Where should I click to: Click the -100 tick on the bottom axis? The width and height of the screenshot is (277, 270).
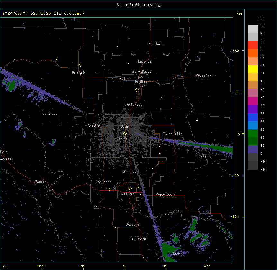point(40,266)
